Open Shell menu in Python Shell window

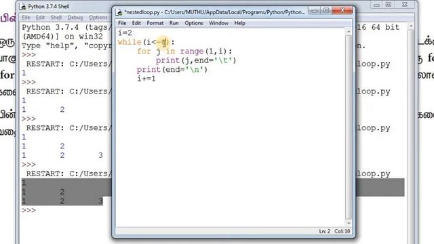56,18
